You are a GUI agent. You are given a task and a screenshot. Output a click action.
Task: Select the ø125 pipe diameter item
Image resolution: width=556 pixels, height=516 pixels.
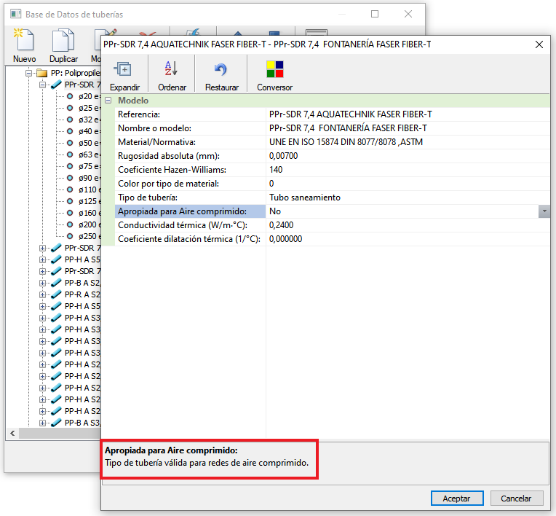(85, 201)
